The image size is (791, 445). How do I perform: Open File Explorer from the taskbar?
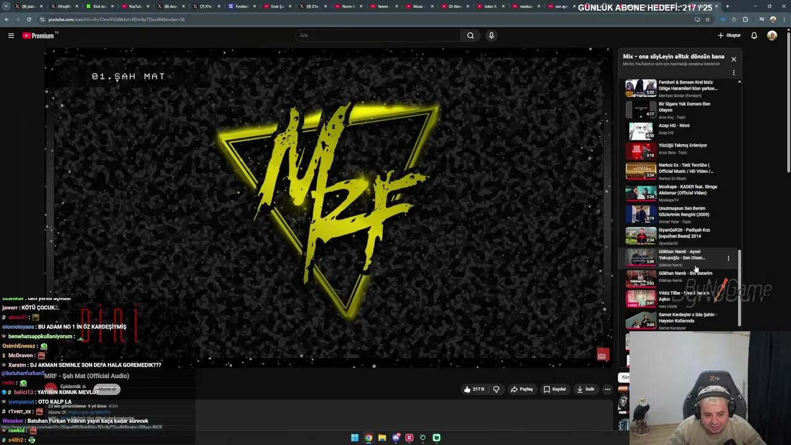click(x=382, y=438)
